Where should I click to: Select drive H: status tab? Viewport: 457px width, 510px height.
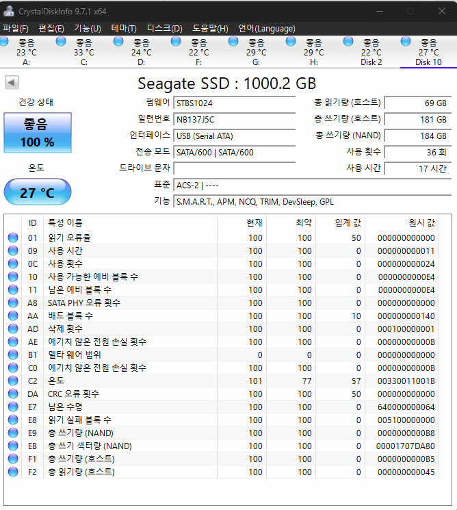[313, 52]
